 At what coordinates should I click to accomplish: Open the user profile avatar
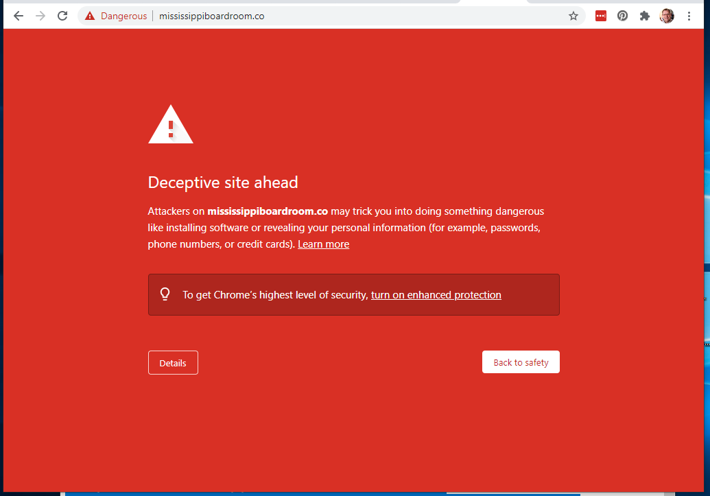pos(667,16)
